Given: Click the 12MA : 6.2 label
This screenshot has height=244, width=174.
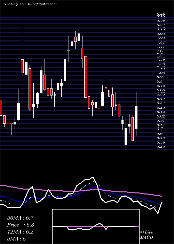Looking at the screenshot, I should [20, 232].
